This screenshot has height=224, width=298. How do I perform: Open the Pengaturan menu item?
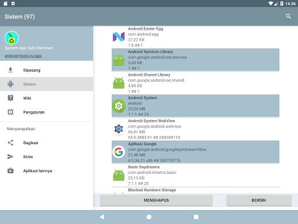pyautogui.click(x=47, y=112)
